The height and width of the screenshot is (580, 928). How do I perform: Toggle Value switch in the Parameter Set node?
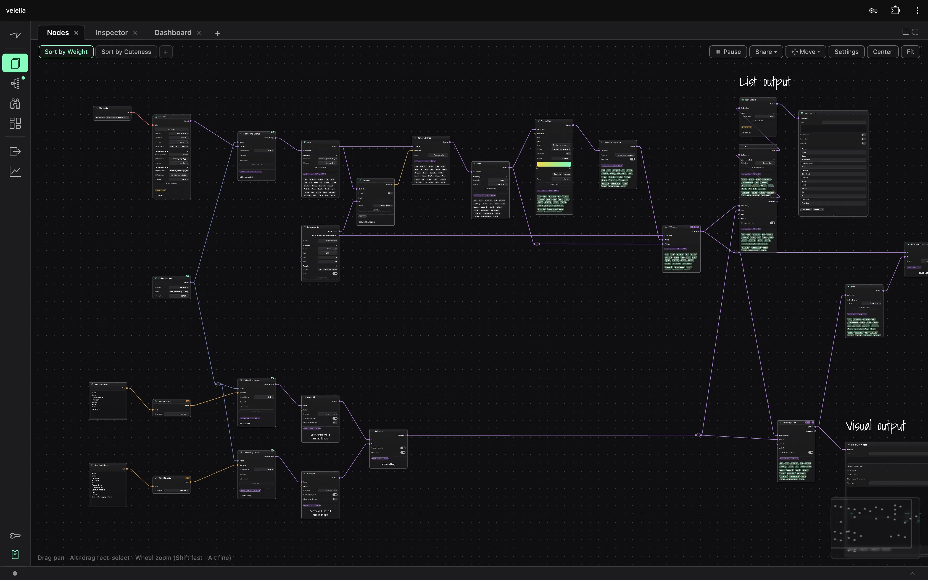click(x=335, y=273)
